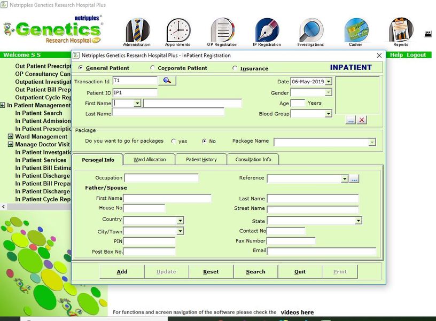Open OP Consultancy sidebar entry
This screenshot has height=321, width=436.
click(43, 74)
